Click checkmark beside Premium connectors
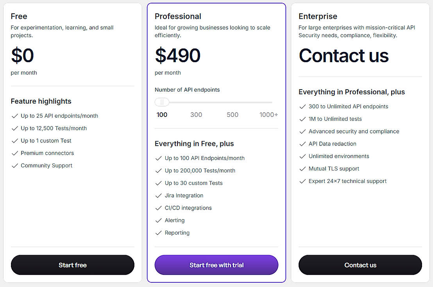The width and height of the screenshot is (433, 287). (15, 153)
